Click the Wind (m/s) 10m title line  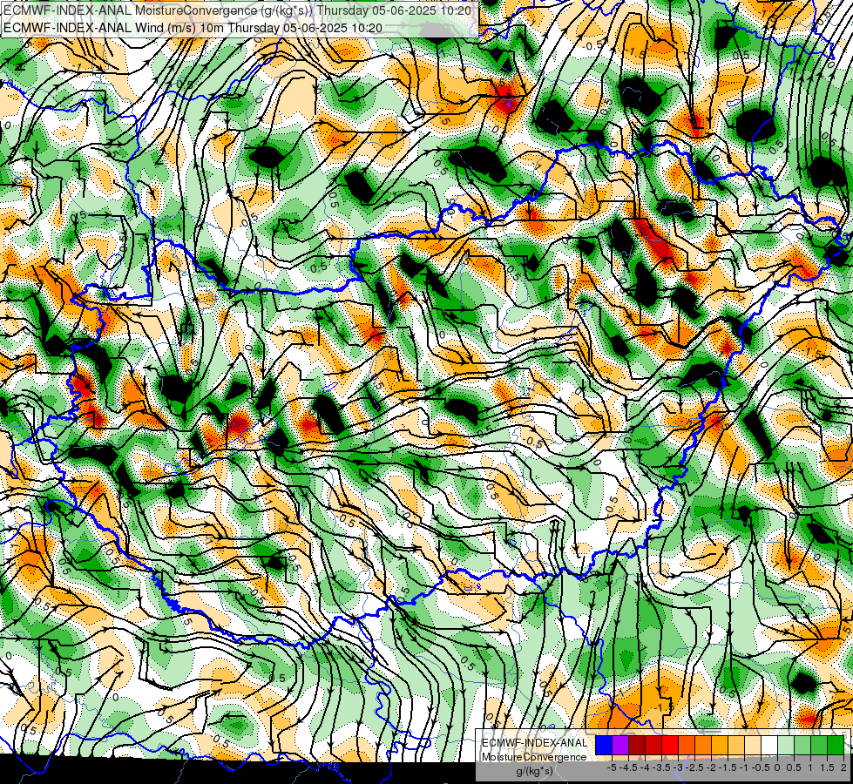coord(193,28)
